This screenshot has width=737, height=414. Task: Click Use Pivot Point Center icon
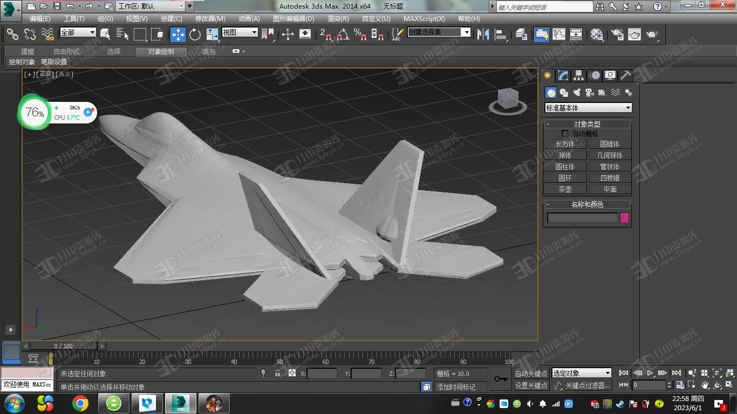[x=268, y=34]
